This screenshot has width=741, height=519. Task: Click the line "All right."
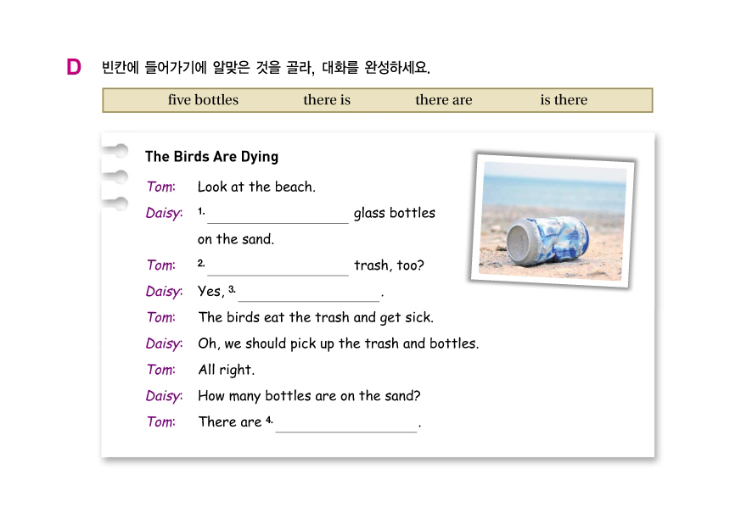(226, 371)
